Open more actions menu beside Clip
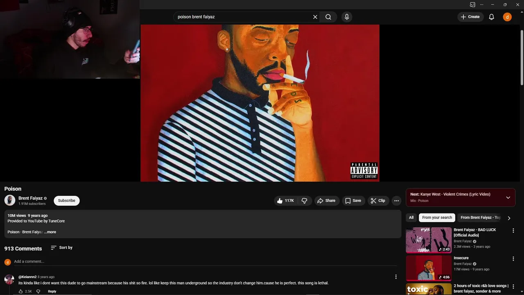This screenshot has height=295, width=524. [x=396, y=201]
